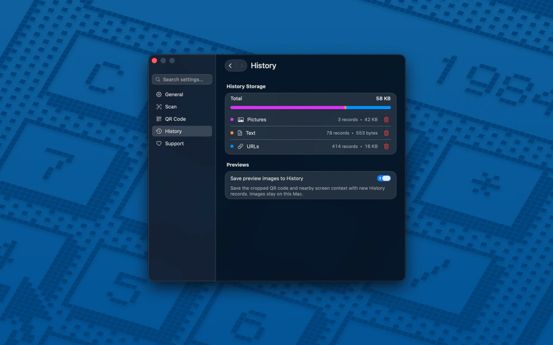This screenshot has width=553, height=345.
Task: Click the "78 records" count for Text
Action: pos(338,133)
